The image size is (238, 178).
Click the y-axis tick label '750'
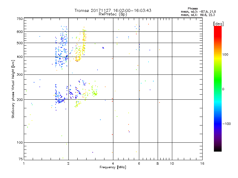20,19
